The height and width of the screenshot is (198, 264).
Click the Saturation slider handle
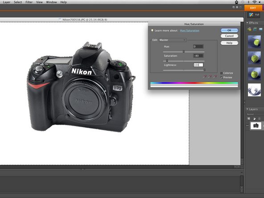coord(167,61)
